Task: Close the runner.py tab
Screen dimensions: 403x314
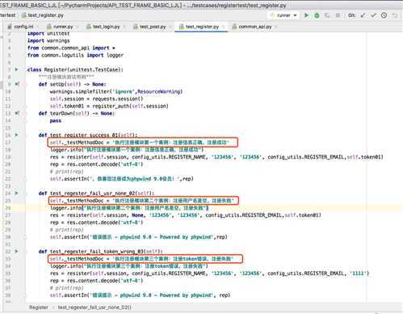Action: [x=78, y=27]
